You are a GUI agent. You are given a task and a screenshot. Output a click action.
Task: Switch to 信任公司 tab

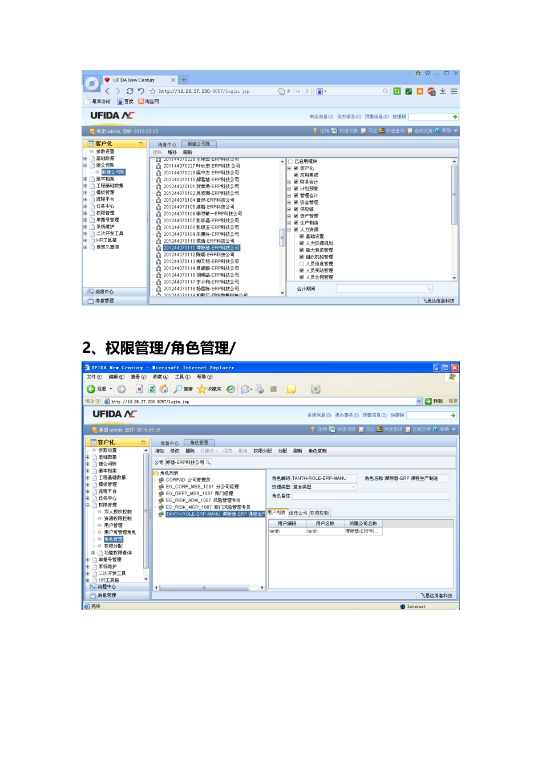coord(298,513)
